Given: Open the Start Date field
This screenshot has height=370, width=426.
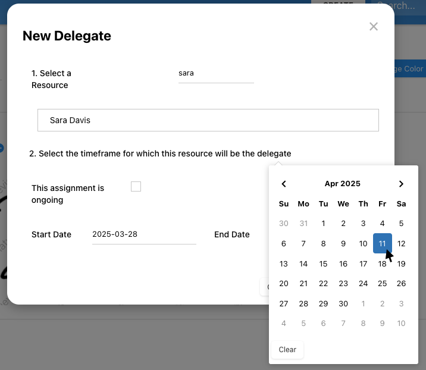Looking at the screenshot, I should tap(143, 234).
